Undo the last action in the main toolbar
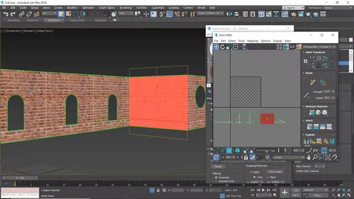This screenshot has width=354, height=199. (6, 14)
